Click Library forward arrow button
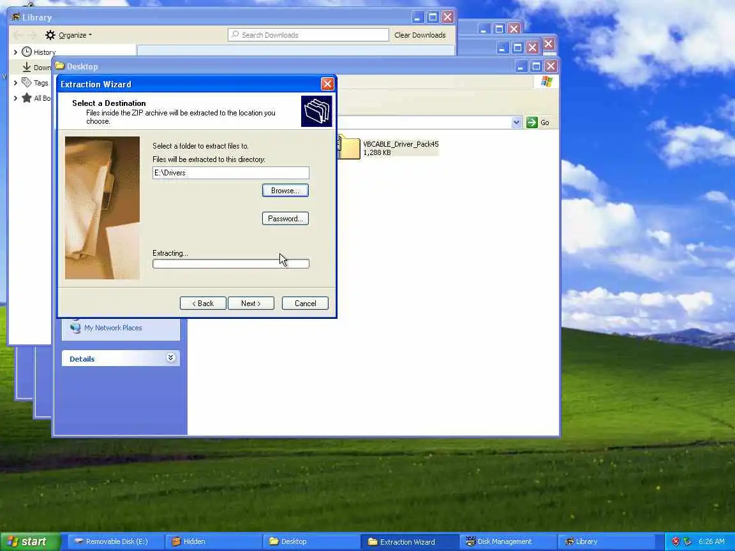This screenshot has height=551, width=735. [32, 35]
